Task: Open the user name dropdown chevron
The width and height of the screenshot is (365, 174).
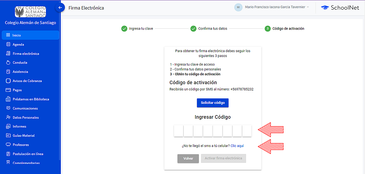Action: point(308,7)
